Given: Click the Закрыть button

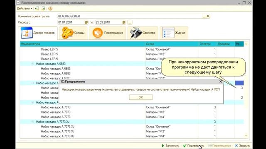Looking at the screenshot, I should coord(243,146).
